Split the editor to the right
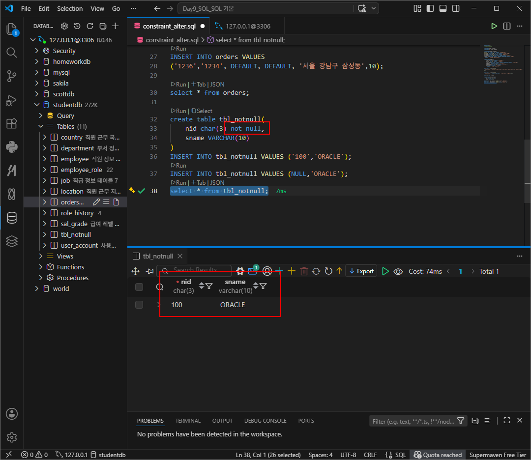 tap(507, 26)
